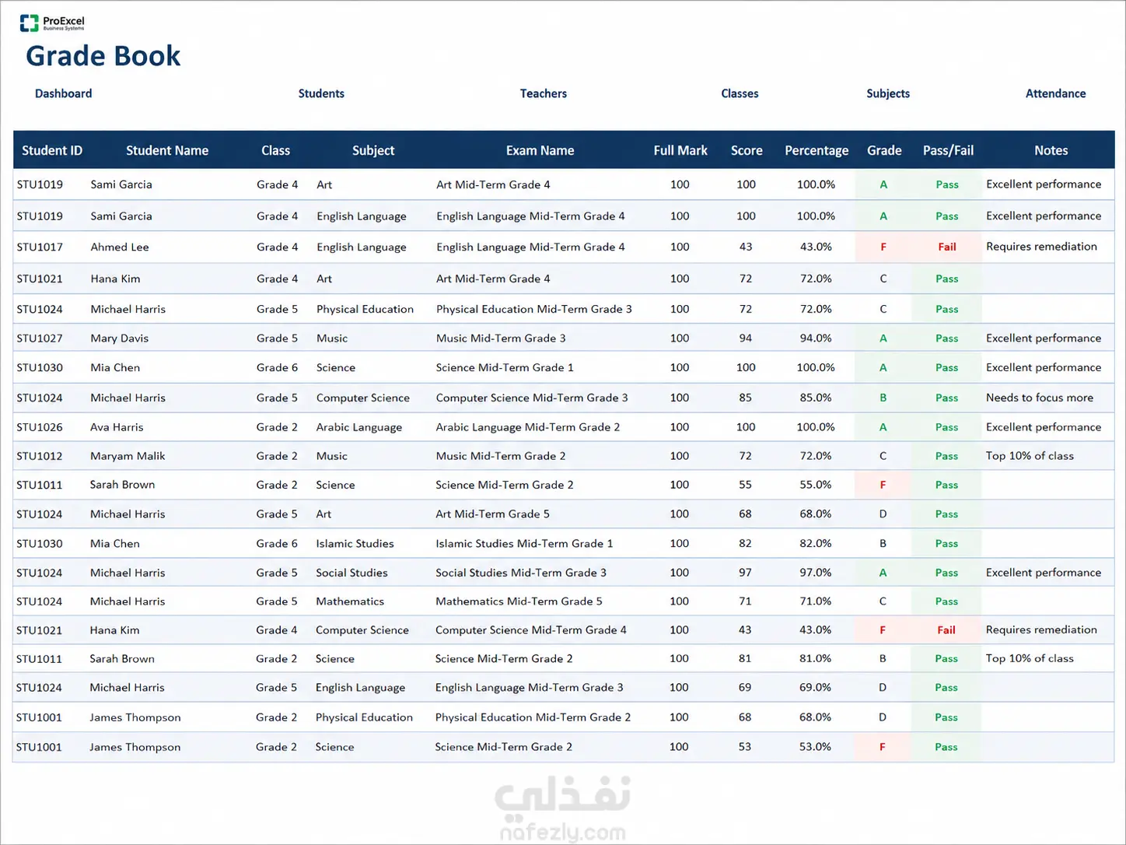Click the Grade Book title
1126x845 pixels.
tap(103, 56)
